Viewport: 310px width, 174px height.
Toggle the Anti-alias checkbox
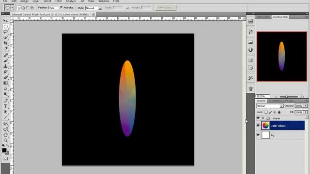point(62,8)
